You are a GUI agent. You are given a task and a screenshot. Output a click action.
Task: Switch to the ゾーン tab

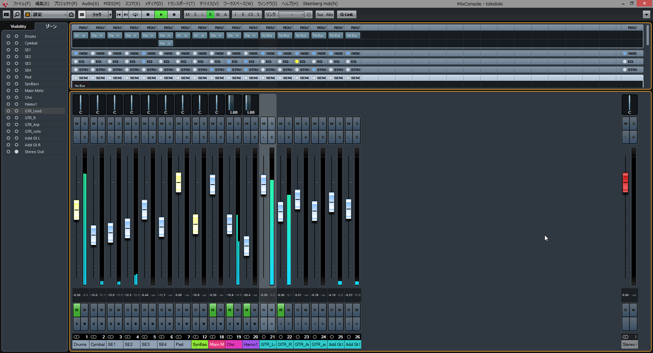51,26
